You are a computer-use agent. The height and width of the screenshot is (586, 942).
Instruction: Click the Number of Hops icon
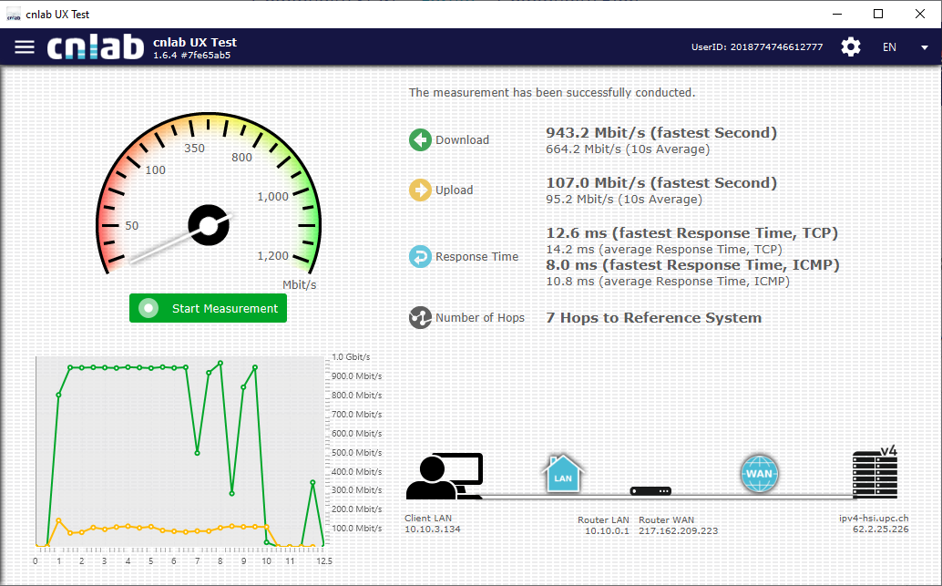420,317
